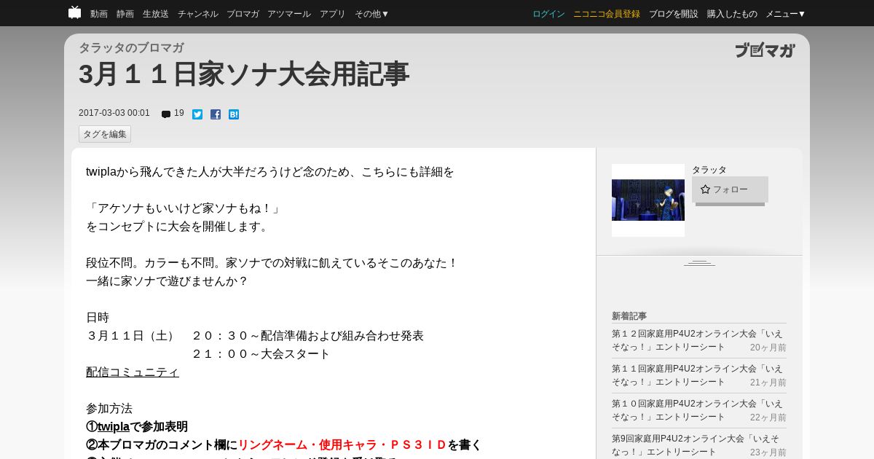Open the アプリ menu item
This screenshot has height=459, width=874.
tap(333, 14)
